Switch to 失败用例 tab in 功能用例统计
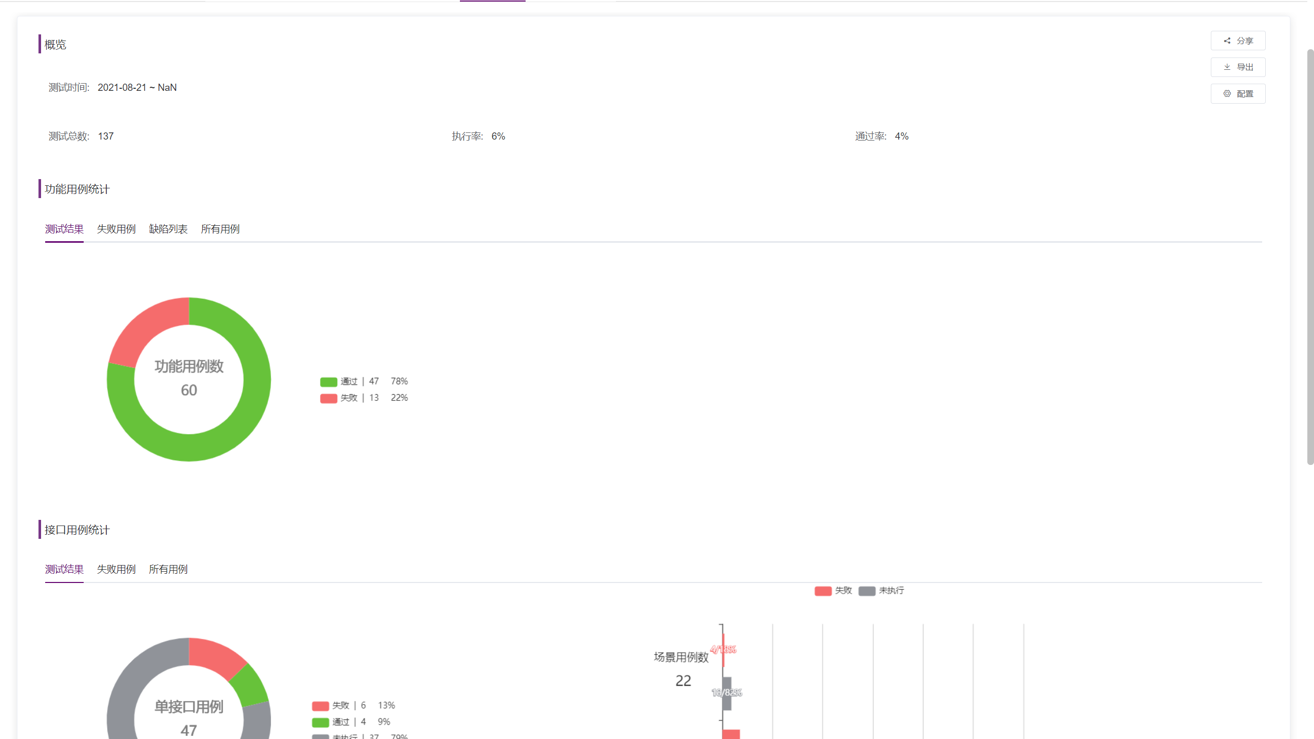Screen dimensions: 1314x739 (x=114, y=228)
